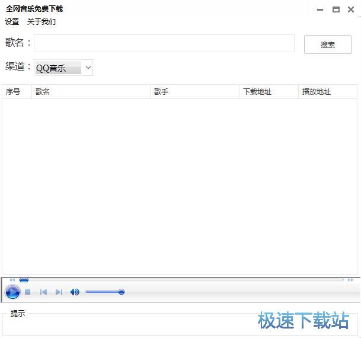The width and height of the screenshot is (361, 338).
Task: Open the 关于我们 menu
Action: 41,22
